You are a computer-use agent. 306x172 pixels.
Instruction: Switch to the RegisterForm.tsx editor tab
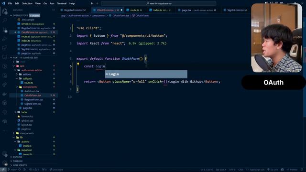(x=75, y=10)
